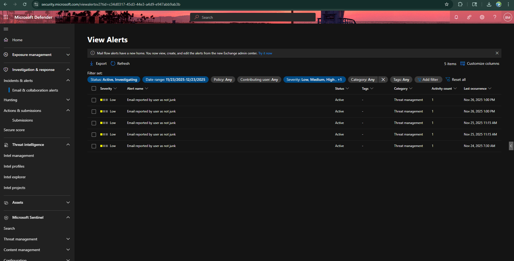Viewport: 514px width, 261px height.
Task: Select all alerts with the header checkbox
Action: click(x=94, y=88)
